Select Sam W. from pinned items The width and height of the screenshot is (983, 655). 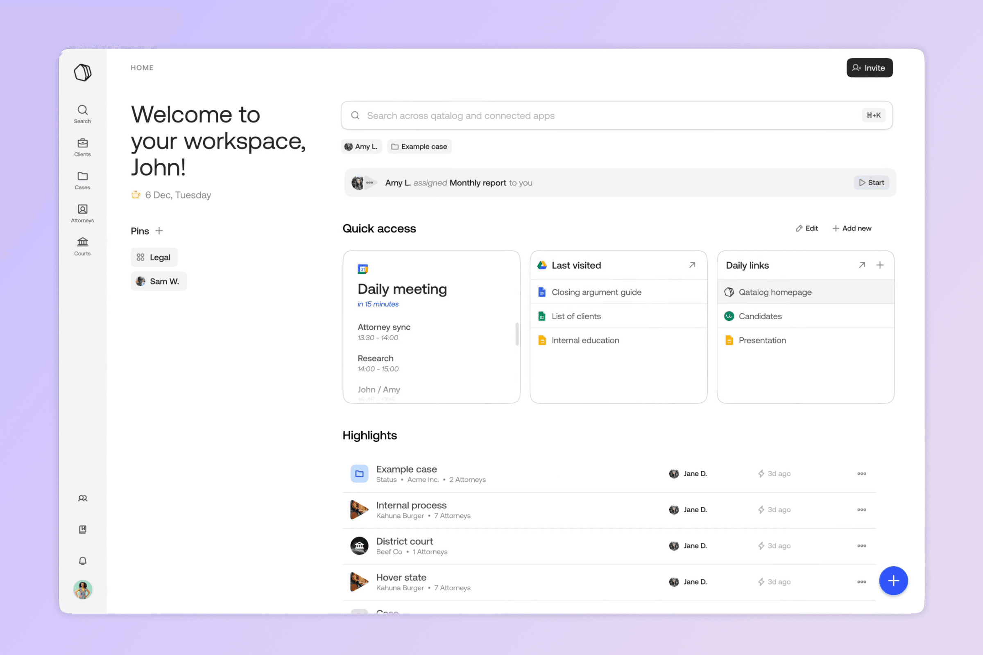click(159, 282)
